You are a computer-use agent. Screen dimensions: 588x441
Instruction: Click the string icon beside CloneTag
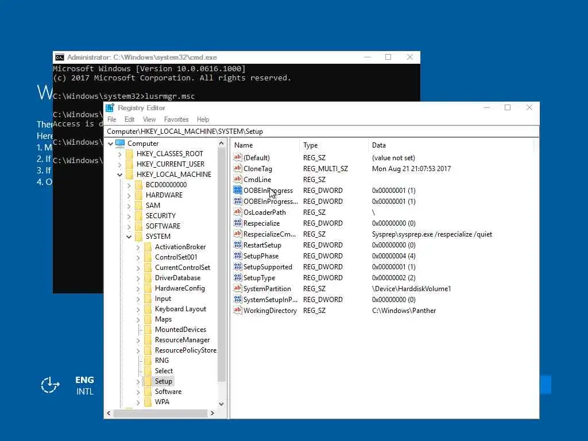coord(237,168)
